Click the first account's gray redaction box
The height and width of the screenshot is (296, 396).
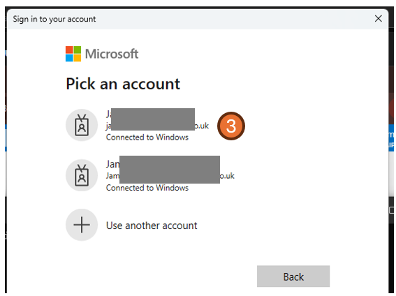tap(153, 119)
